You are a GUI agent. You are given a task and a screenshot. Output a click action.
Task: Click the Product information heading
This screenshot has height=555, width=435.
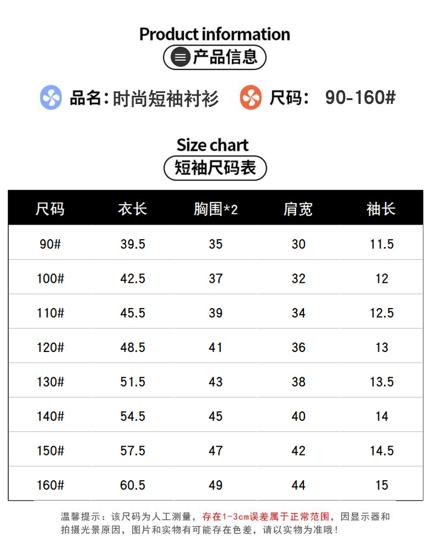click(215, 34)
